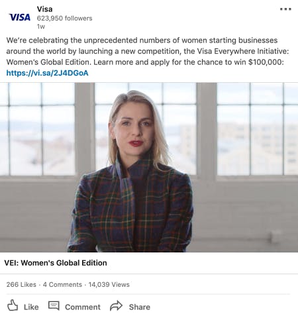298x316 pixels.
Task: Click the 1w post timestamp
Action: pyautogui.click(x=41, y=26)
